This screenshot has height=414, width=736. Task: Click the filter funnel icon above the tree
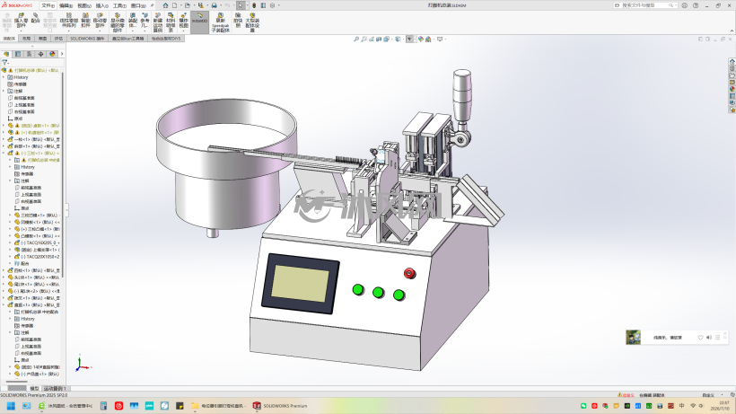tap(5, 62)
